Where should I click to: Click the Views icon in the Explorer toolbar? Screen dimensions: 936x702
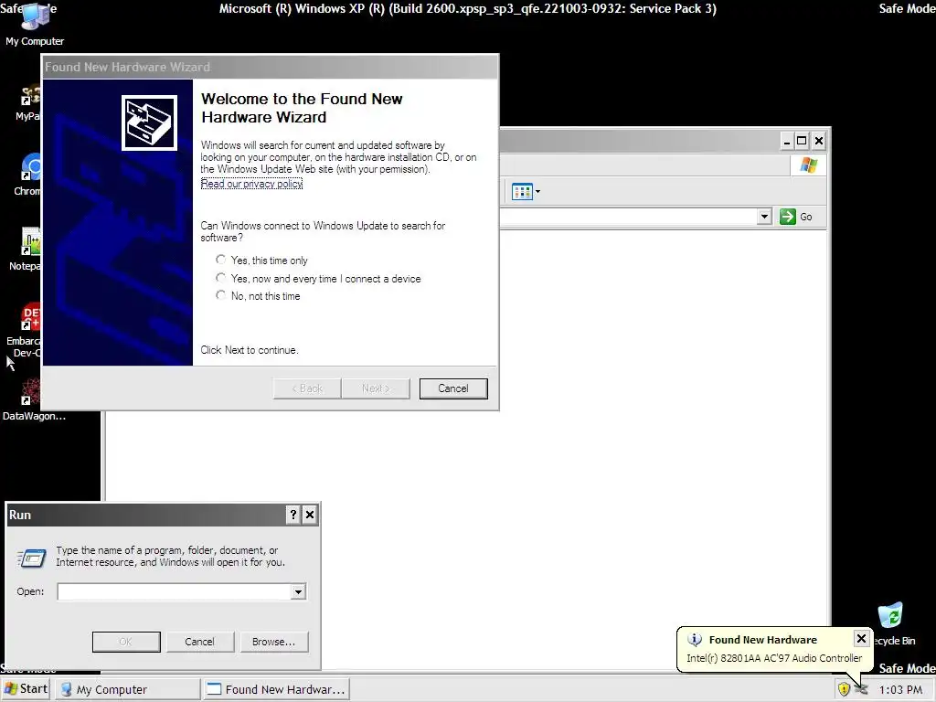click(522, 192)
